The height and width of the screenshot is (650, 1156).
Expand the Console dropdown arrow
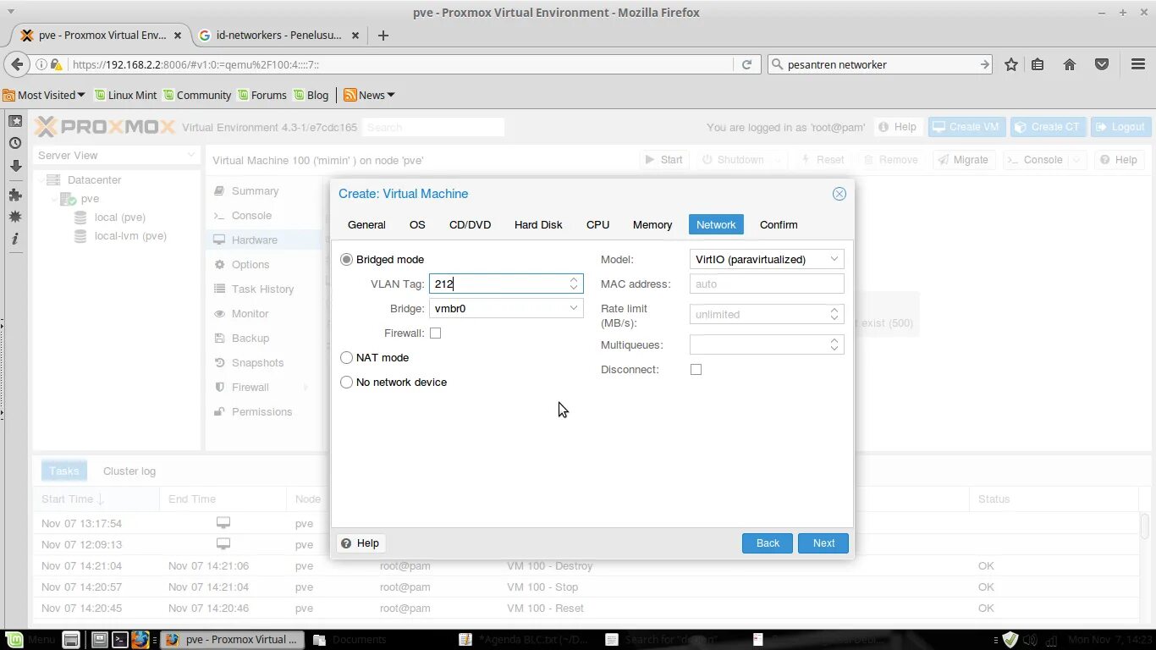[x=1076, y=160]
